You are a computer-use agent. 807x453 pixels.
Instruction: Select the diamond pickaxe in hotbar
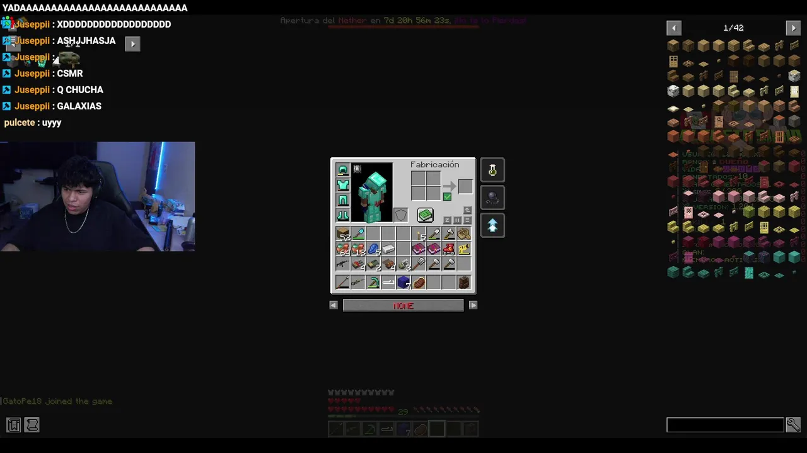point(373,283)
